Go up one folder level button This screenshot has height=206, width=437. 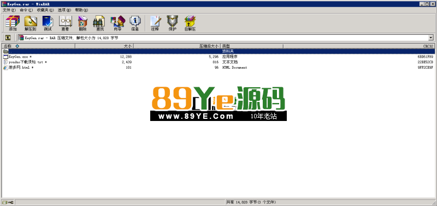8,38
